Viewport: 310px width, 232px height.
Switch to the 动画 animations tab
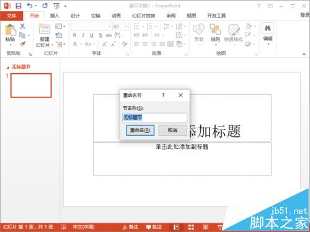pyautogui.click(x=116, y=16)
